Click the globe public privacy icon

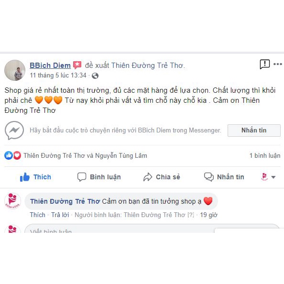(95, 76)
